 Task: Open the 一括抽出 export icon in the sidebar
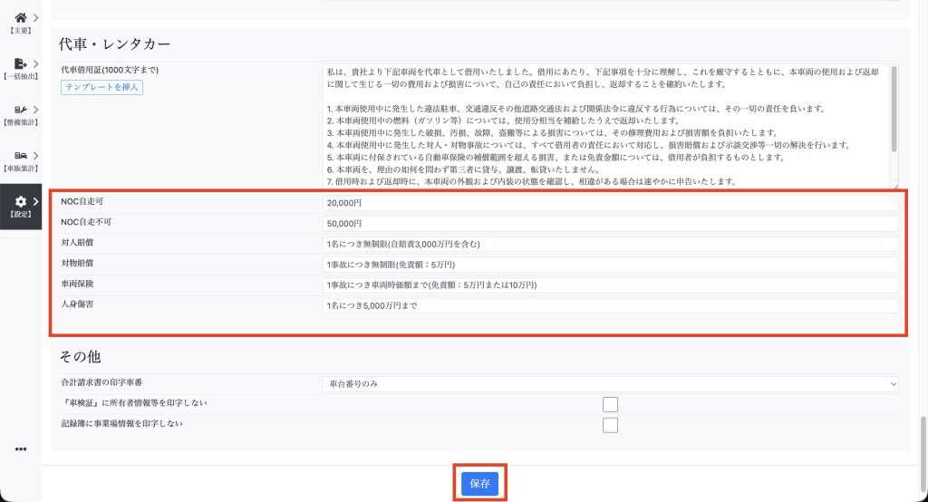pyautogui.click(x=20, y=63)
